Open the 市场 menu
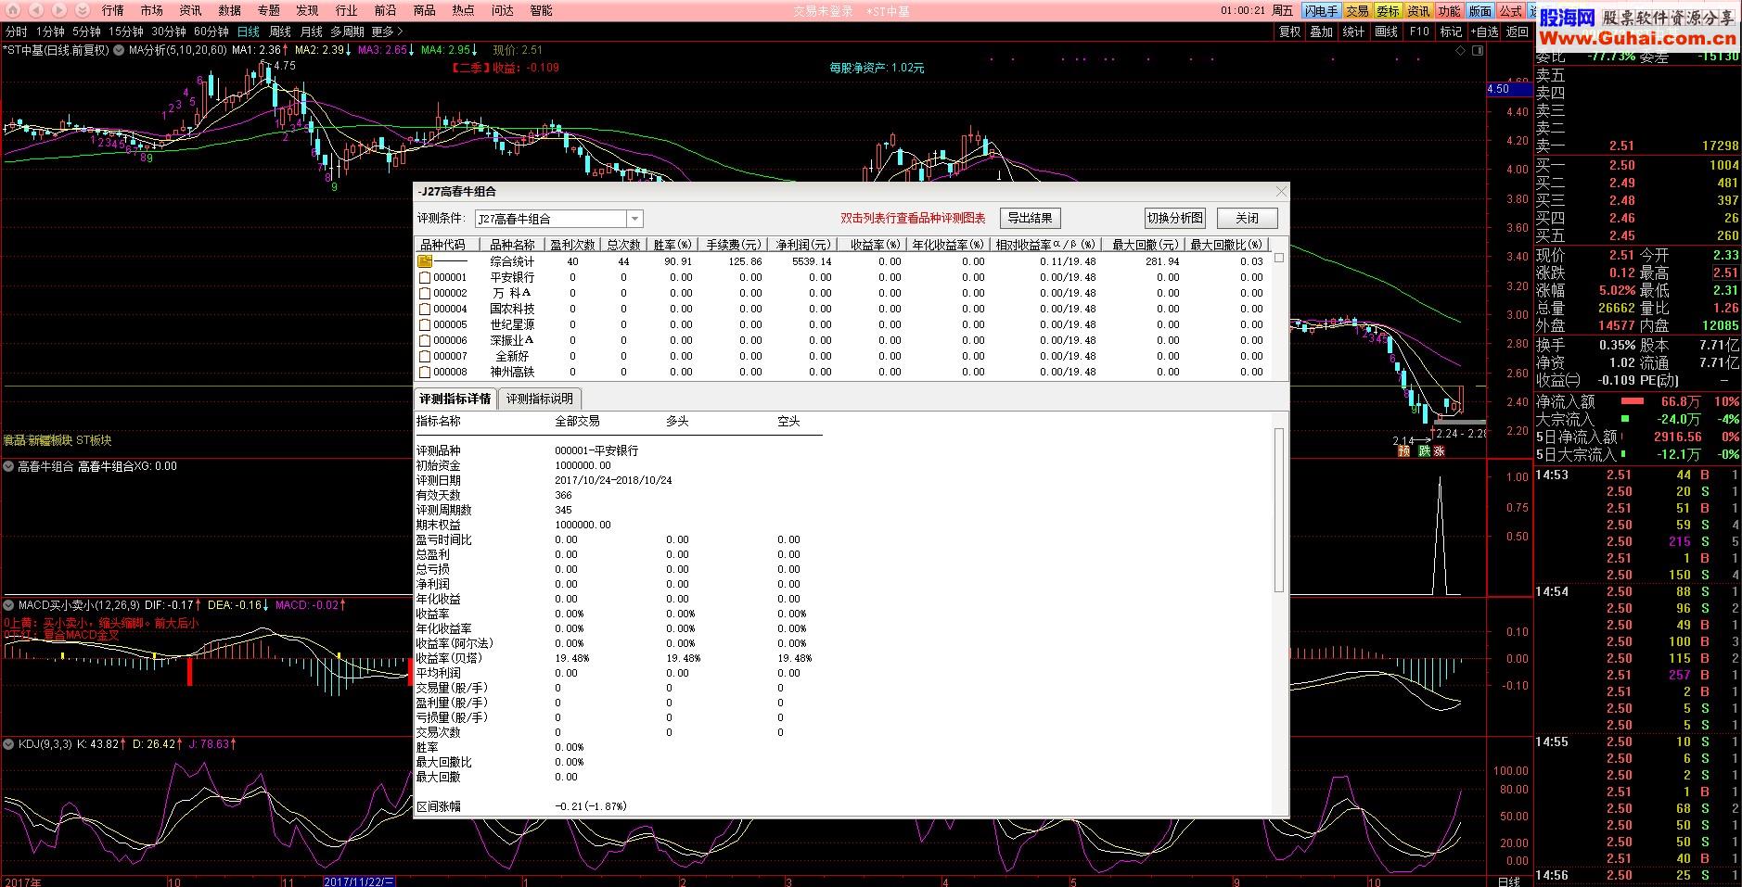Image resolution: width=1742 pixels, height=887 pixels. point(151,10)
